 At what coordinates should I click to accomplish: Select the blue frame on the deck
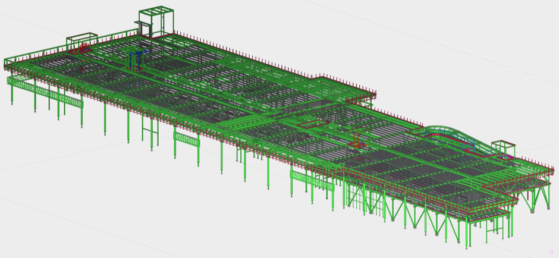point(139,59)
